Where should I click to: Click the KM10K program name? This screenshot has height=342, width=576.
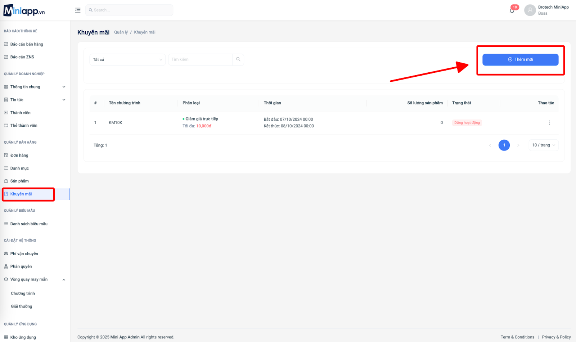point(116,123)
